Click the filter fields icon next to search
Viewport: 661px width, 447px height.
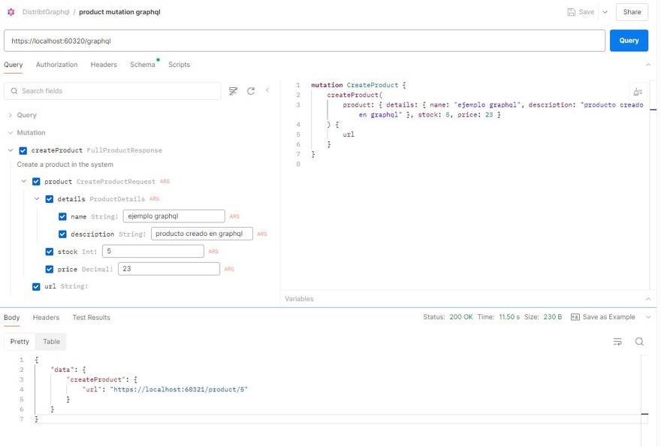pos(233,91)
